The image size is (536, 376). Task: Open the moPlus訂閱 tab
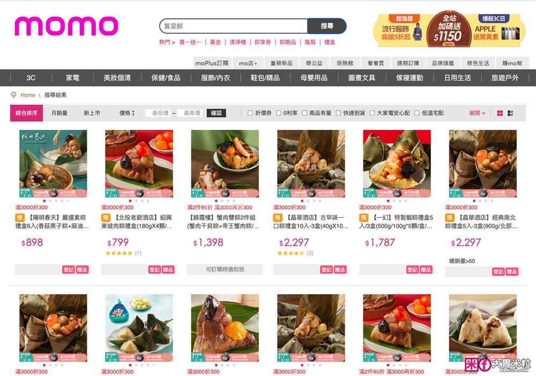(212, 63)
